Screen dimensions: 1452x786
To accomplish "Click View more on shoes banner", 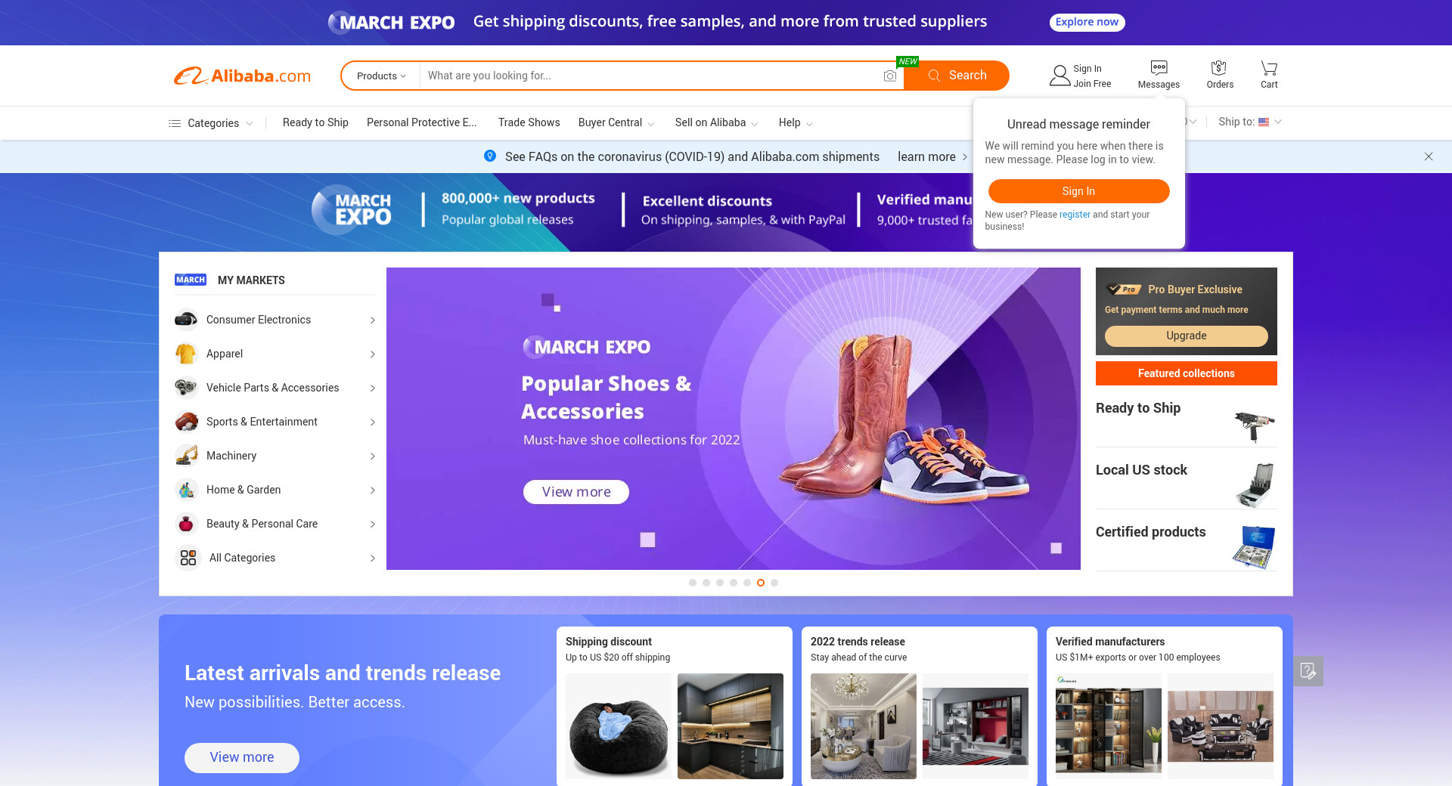I will coord(576,492).
